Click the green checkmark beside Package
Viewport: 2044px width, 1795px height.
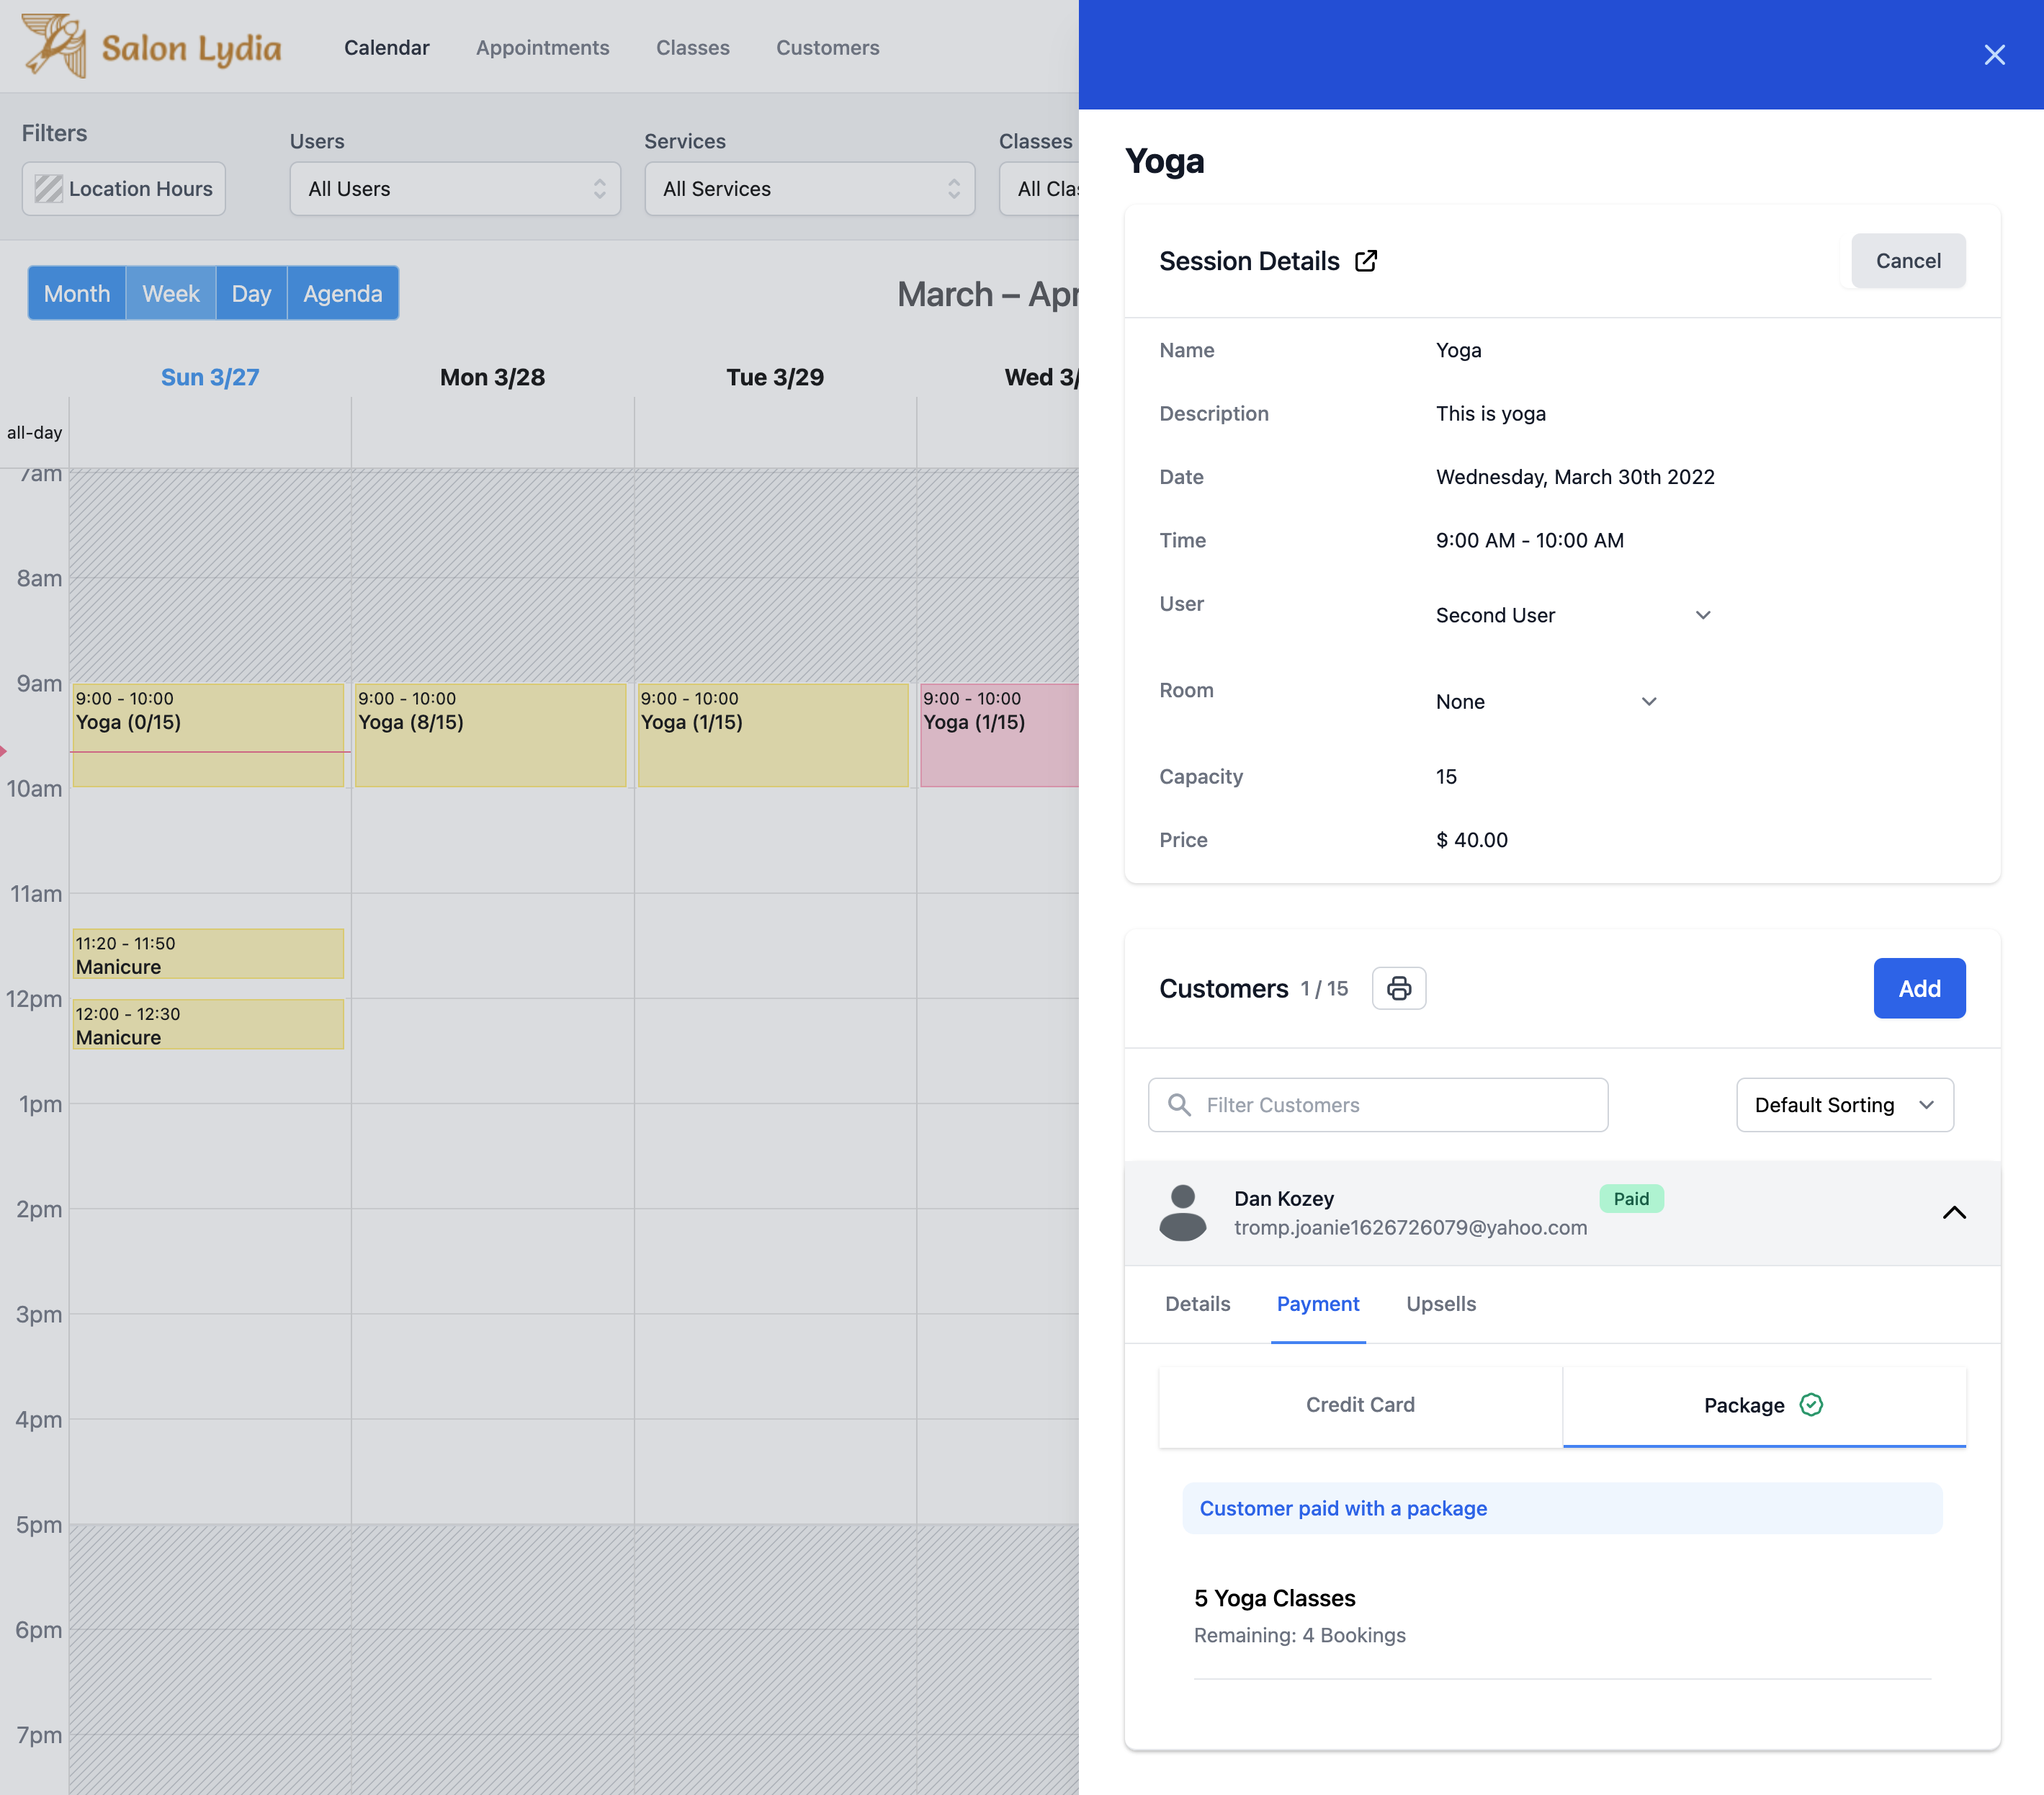[x=1811, y=1404]
